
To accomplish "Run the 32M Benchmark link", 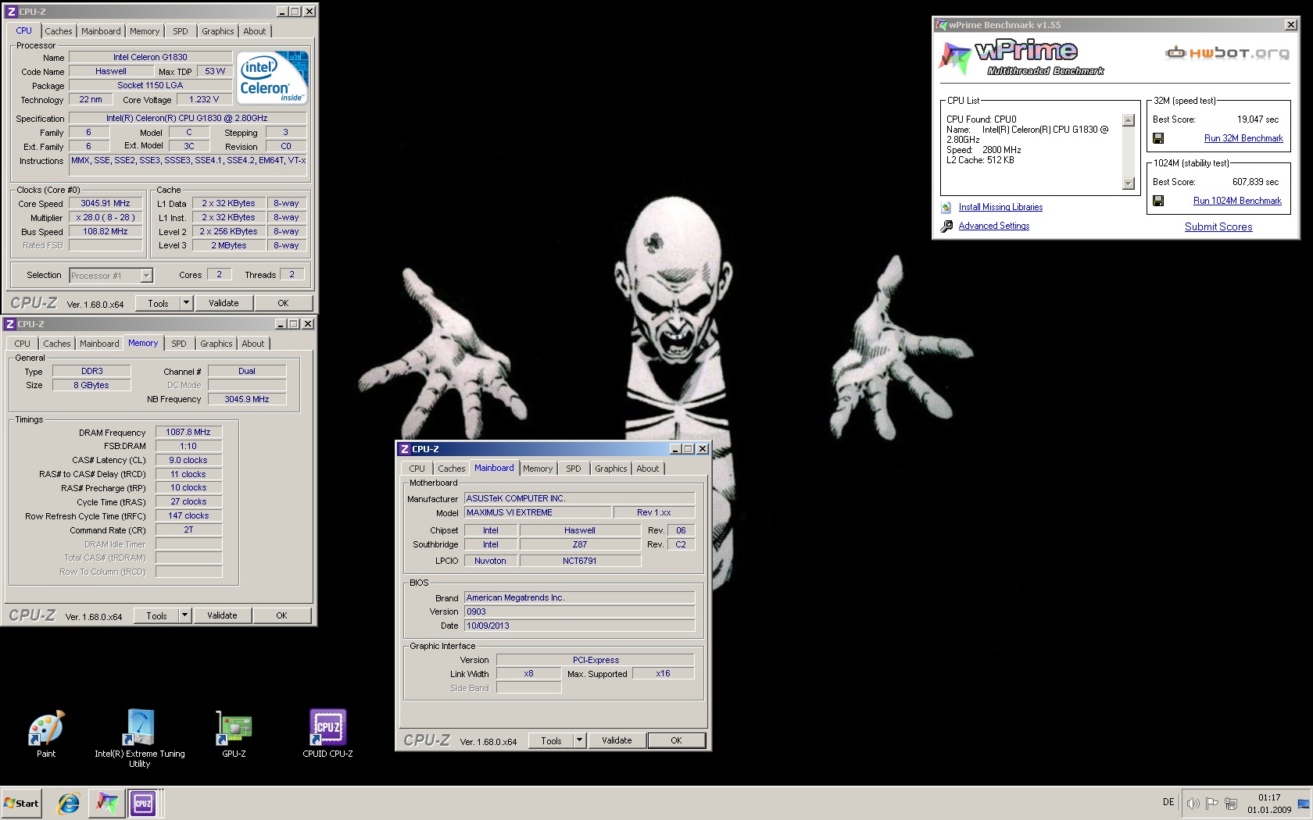I will tap(1243, 138).
